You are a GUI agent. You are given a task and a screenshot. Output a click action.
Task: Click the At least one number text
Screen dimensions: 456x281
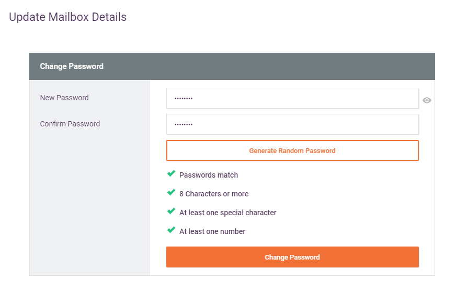pyautogui.click(x=212, y=231)
